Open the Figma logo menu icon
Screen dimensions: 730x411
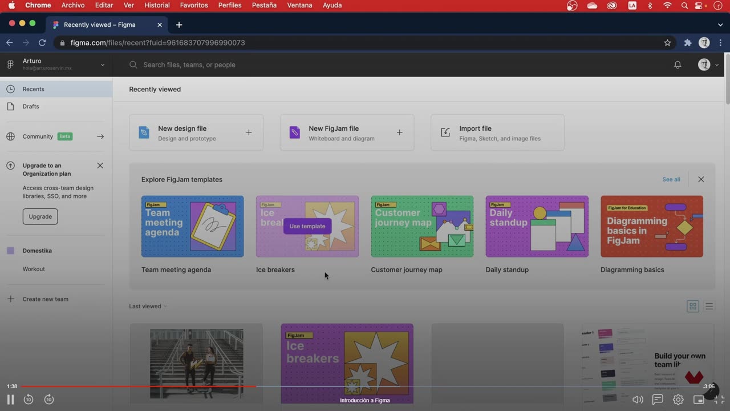(10, 65)
